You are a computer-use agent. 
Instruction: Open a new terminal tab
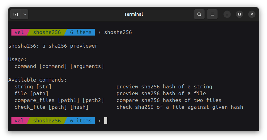pyautogui.click(x=16, y=14)
